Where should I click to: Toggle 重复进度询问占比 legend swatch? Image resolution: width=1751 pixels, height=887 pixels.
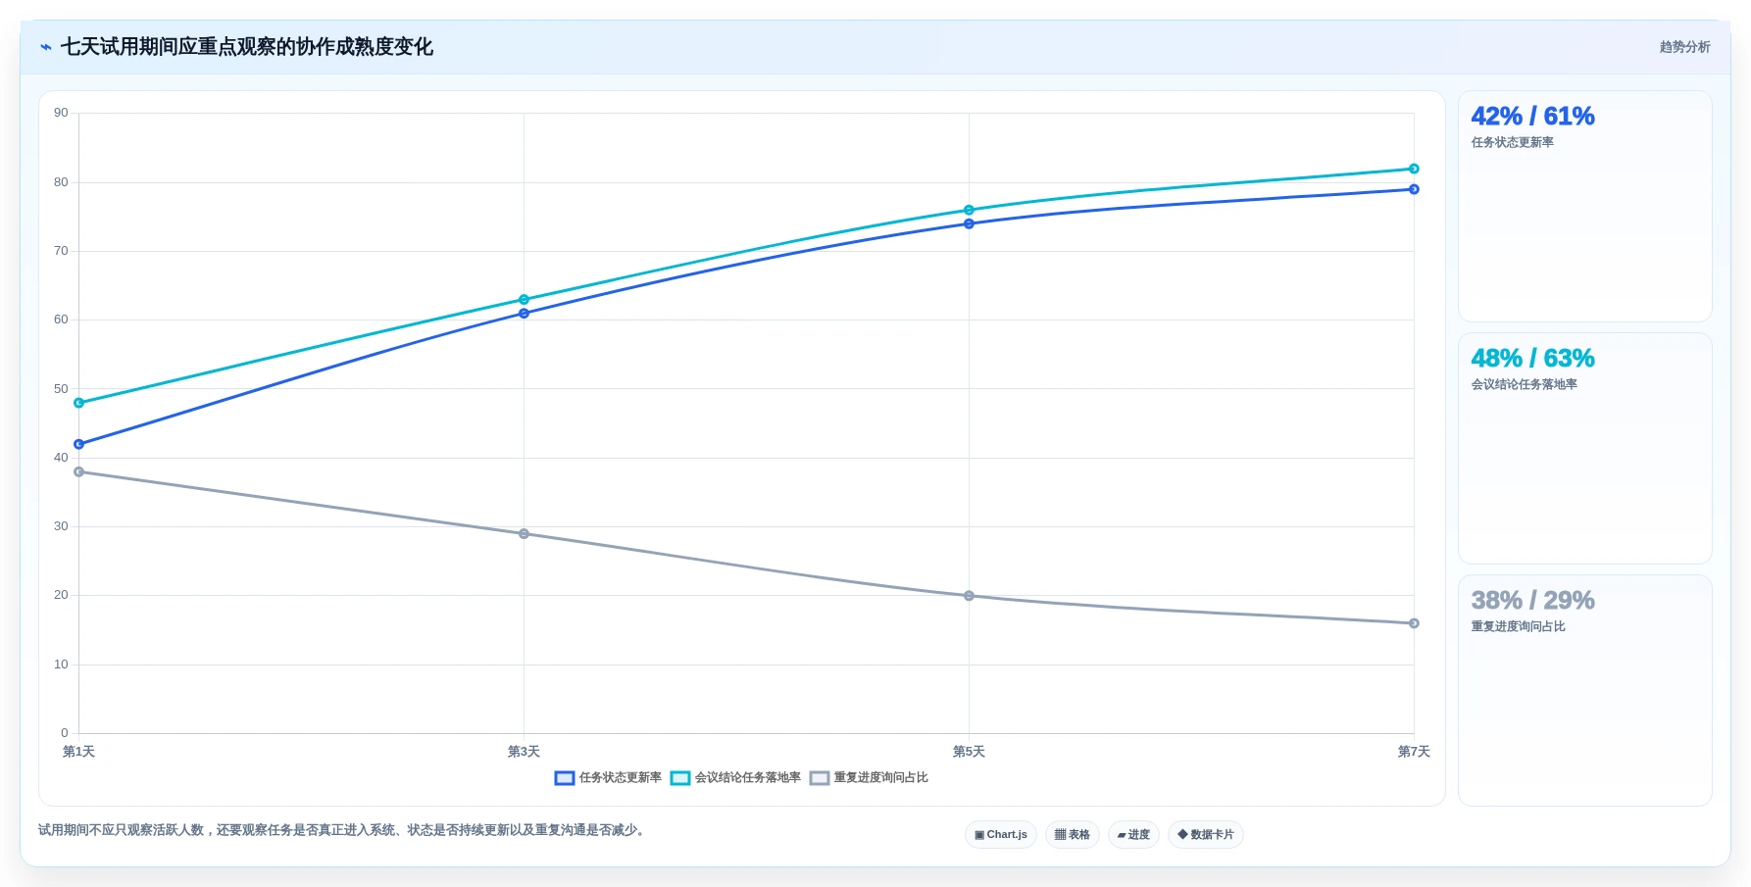point(820,778)
